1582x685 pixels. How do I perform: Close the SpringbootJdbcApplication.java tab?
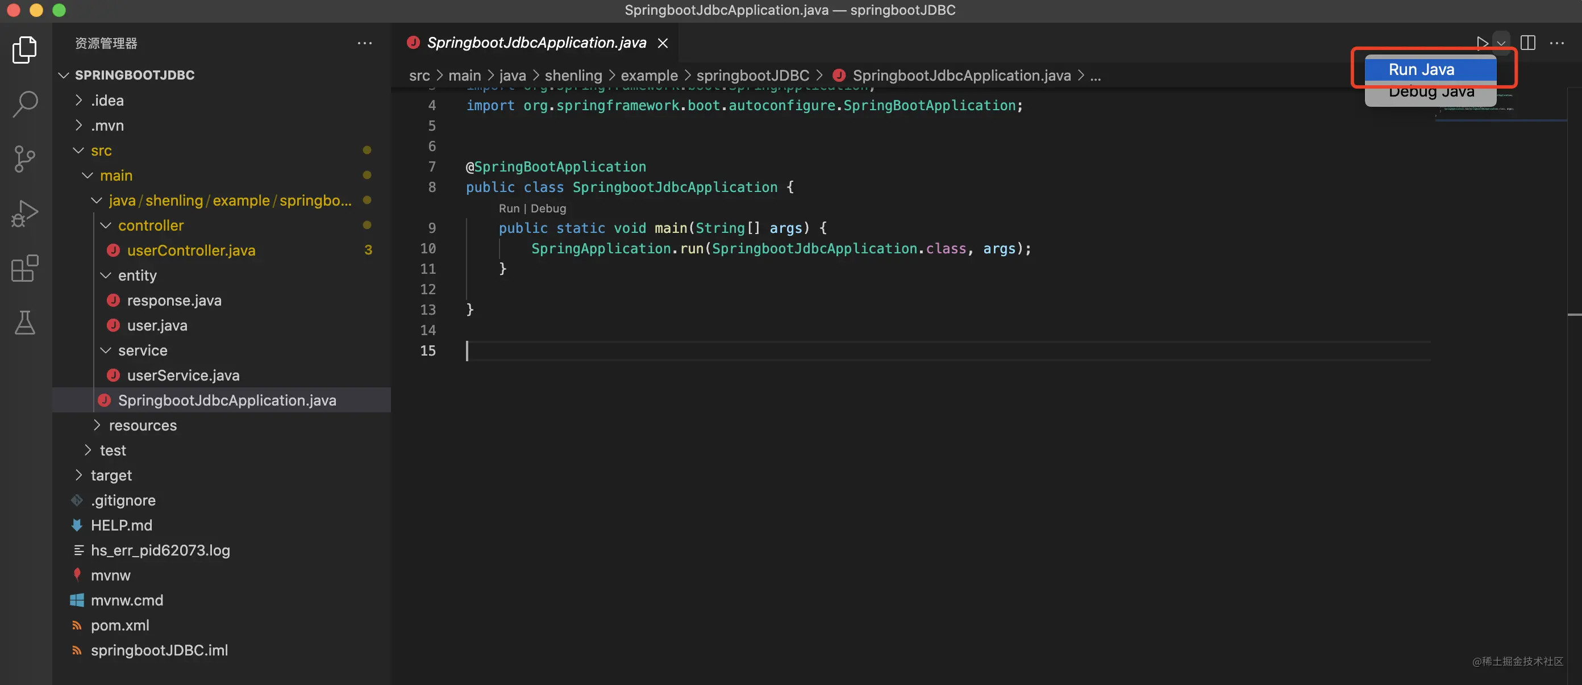663,43
